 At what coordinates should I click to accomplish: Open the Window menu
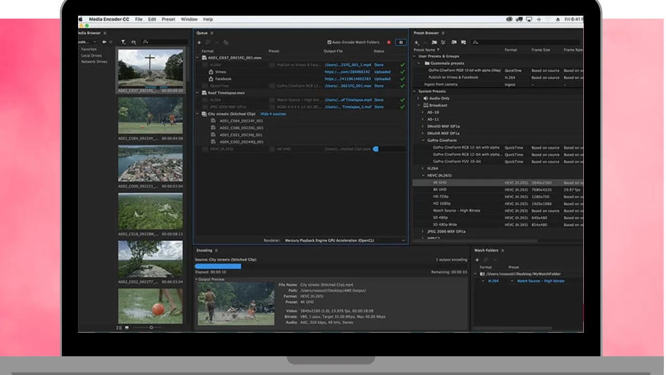(x=189, y=19)
